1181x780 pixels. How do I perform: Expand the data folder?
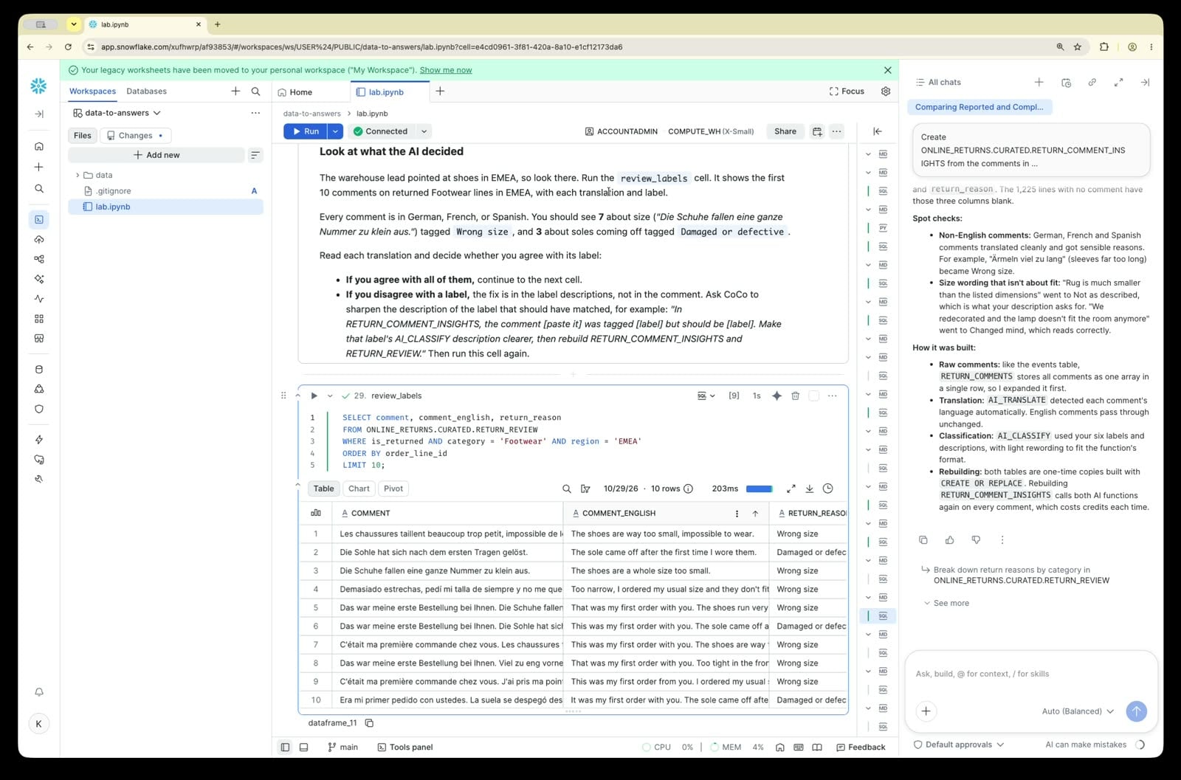(x=78, y=175)
